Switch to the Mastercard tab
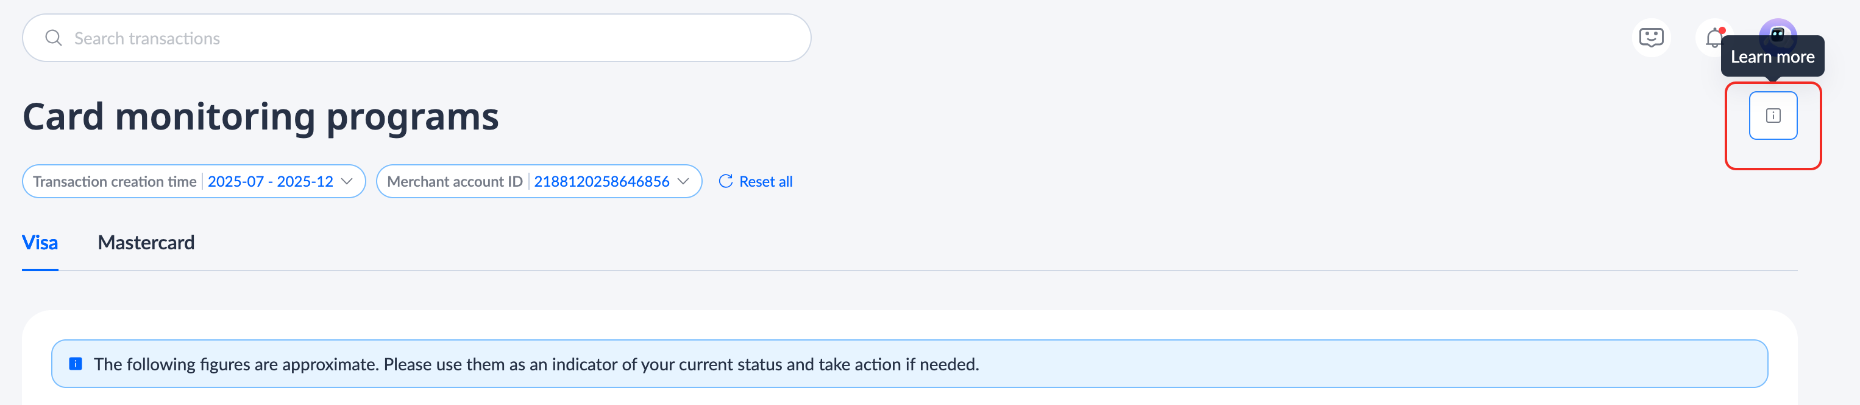The height and width of the screenshot is (405, 1860). pos(146,243)
